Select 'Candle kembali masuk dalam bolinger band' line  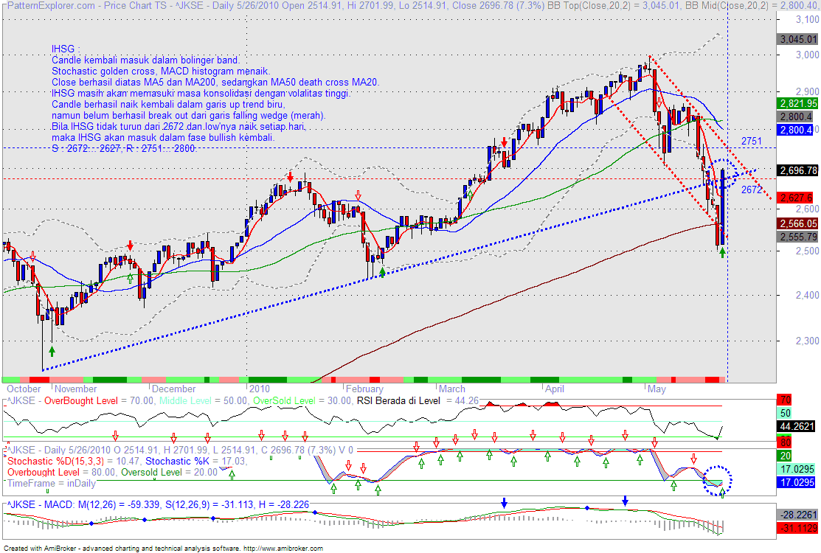pos(145,60)
